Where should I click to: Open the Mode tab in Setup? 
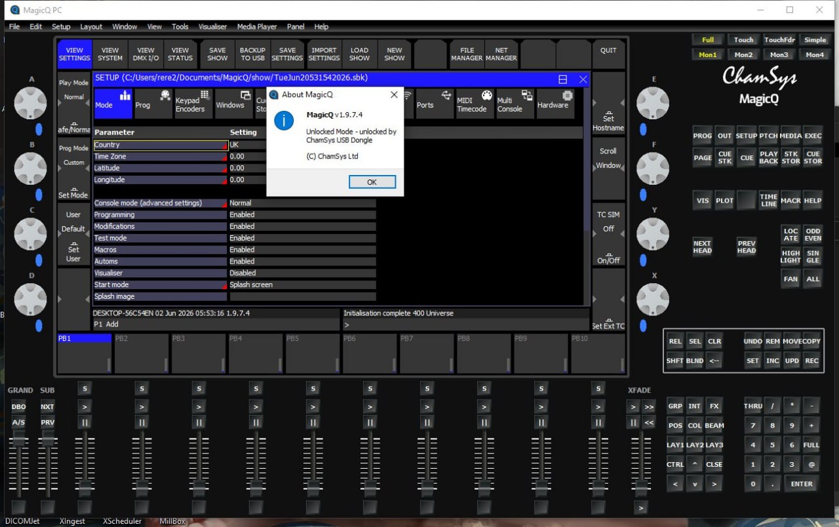point(113,104)
